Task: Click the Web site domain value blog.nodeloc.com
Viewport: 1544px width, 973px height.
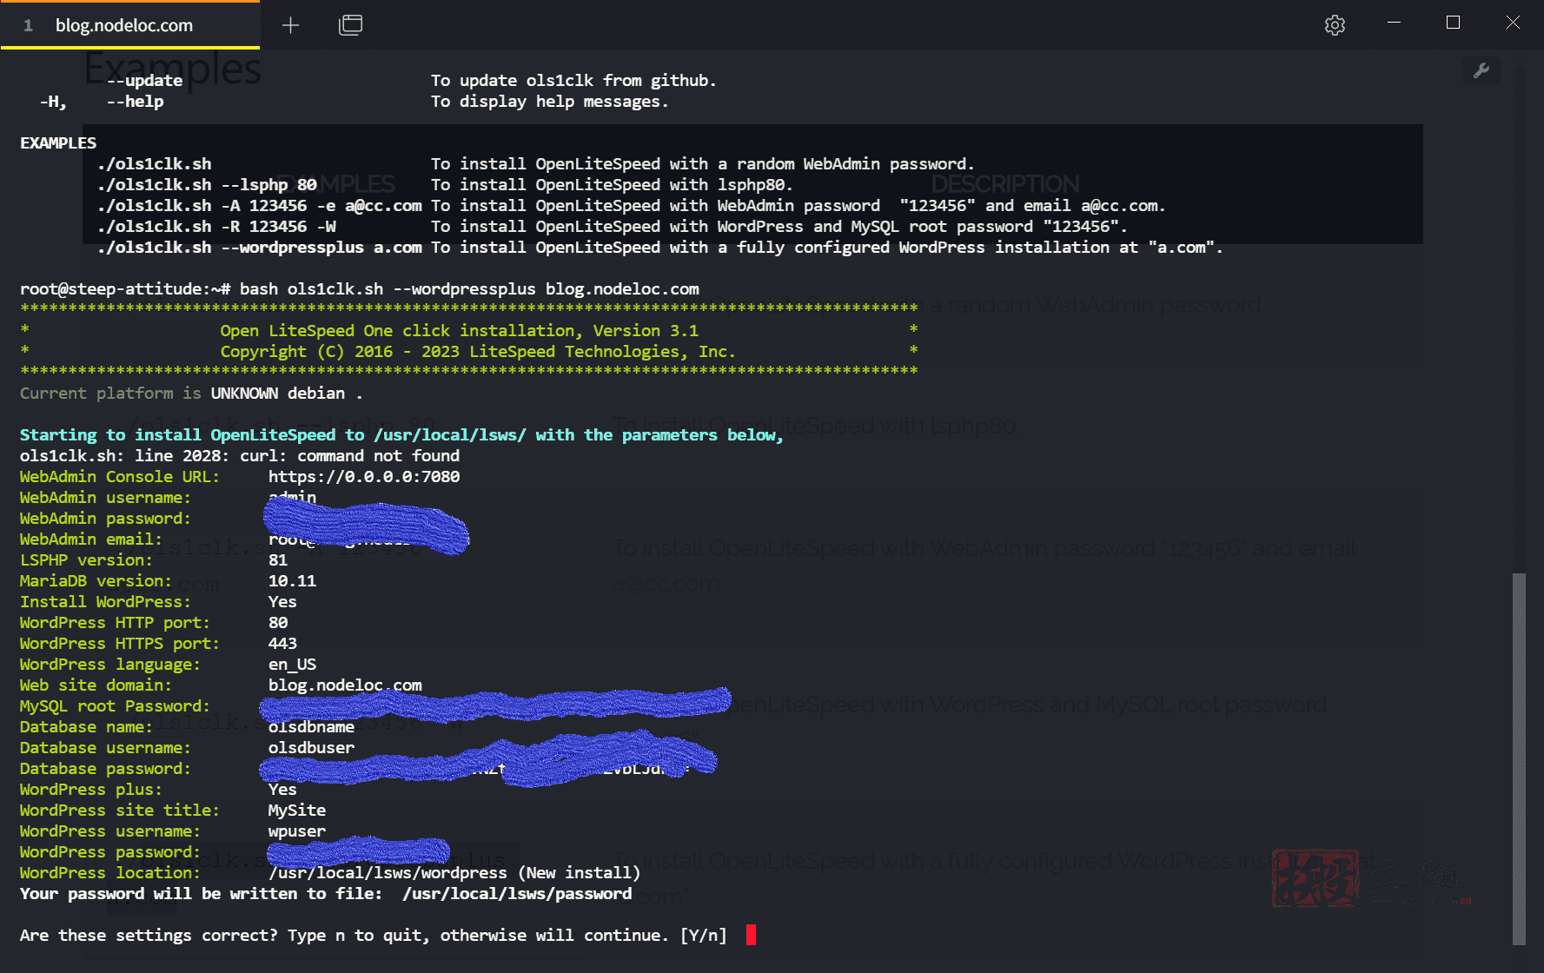Action: (x=345, y=685)
